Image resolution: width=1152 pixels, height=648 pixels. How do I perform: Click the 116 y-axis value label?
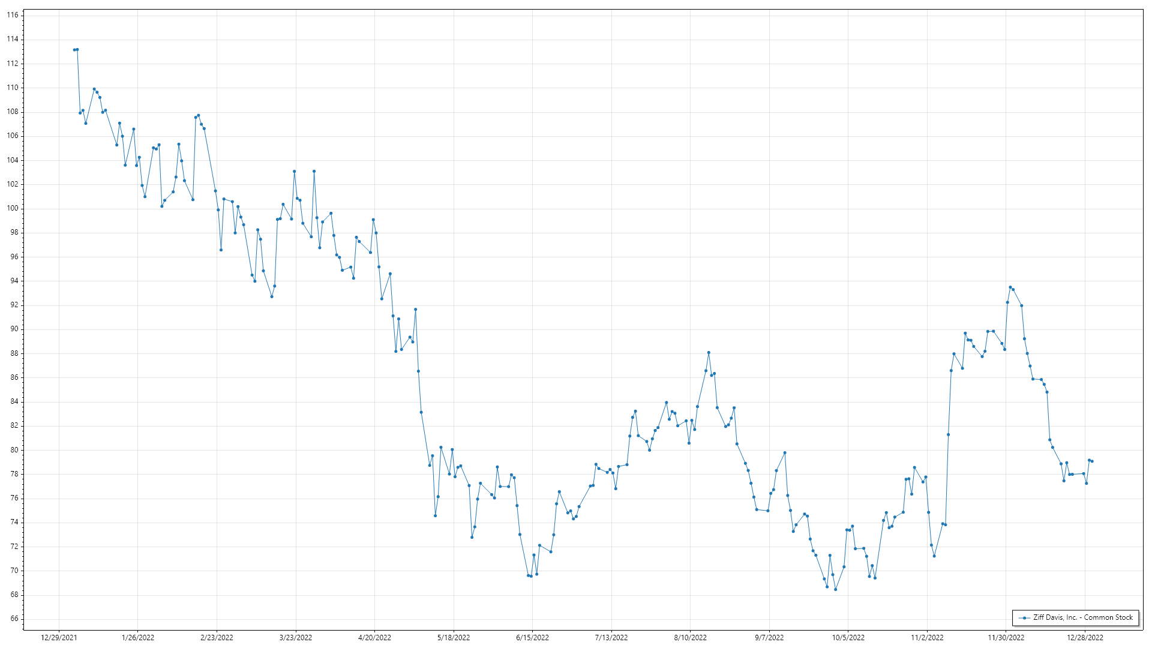[x=13, y=15]
